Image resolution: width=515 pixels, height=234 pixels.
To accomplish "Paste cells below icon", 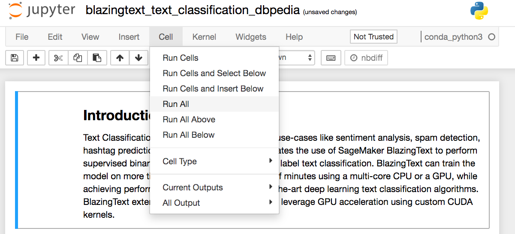I will pyautogui.click(x=97, y=58).
